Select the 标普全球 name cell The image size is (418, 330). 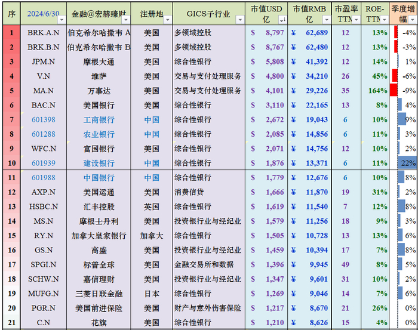click(99, 264)
